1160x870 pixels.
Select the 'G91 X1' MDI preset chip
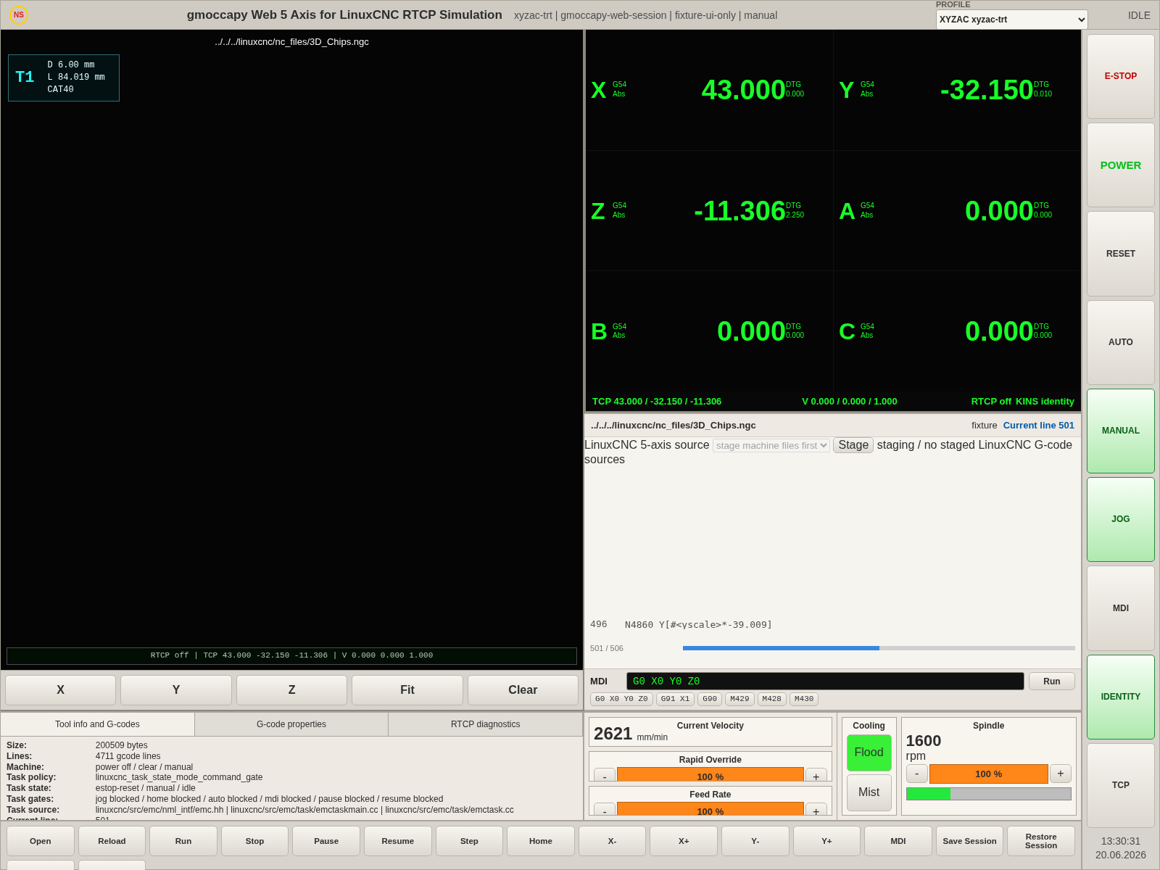[675, 699]
